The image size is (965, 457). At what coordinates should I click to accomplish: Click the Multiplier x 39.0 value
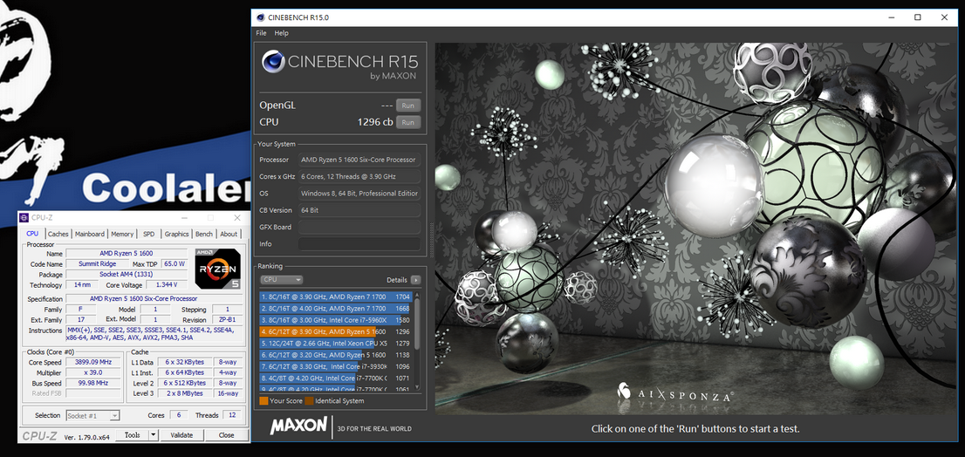[93, 372]
